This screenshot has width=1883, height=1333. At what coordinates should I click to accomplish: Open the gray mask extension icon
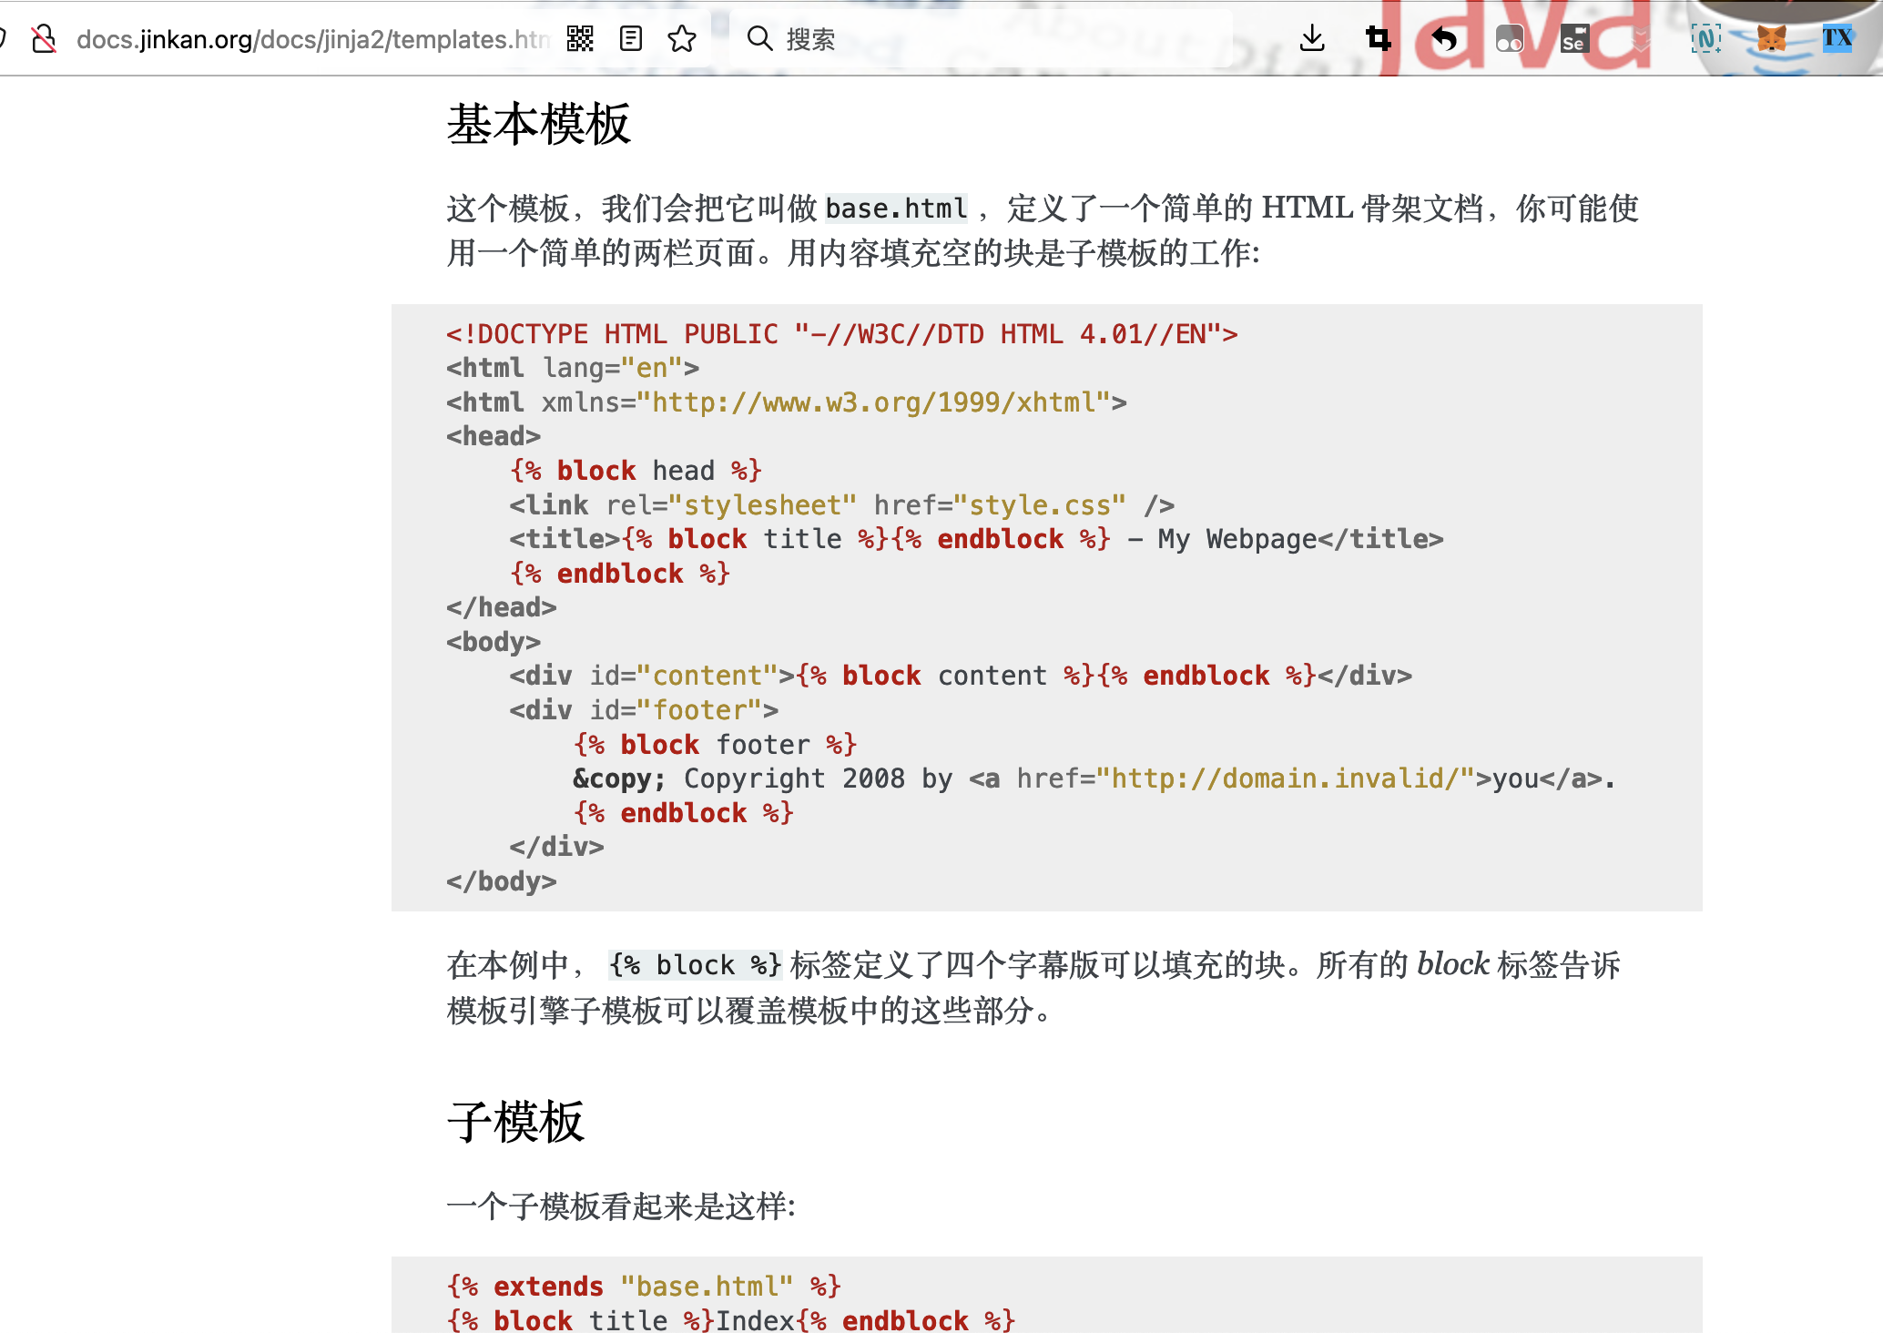[1509, 38]
